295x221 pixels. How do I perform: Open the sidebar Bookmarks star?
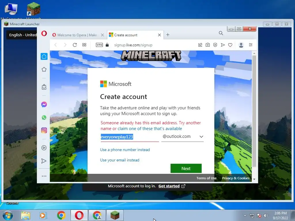(x=44, y=69)
